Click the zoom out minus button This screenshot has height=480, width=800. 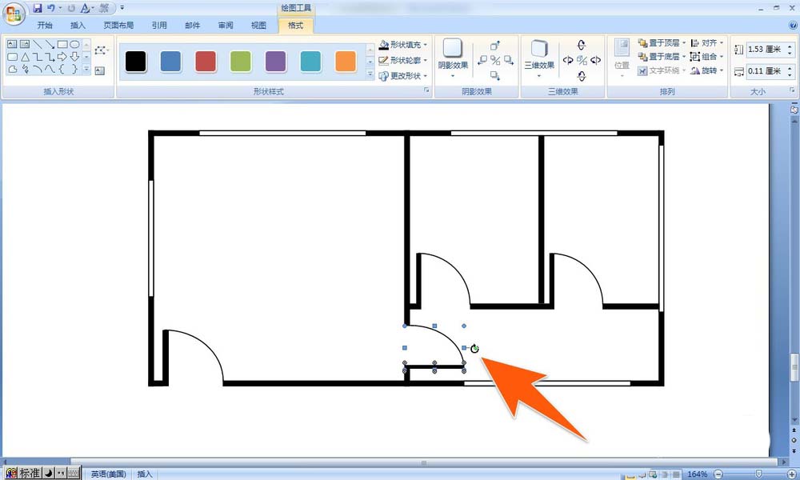(718, 474)
